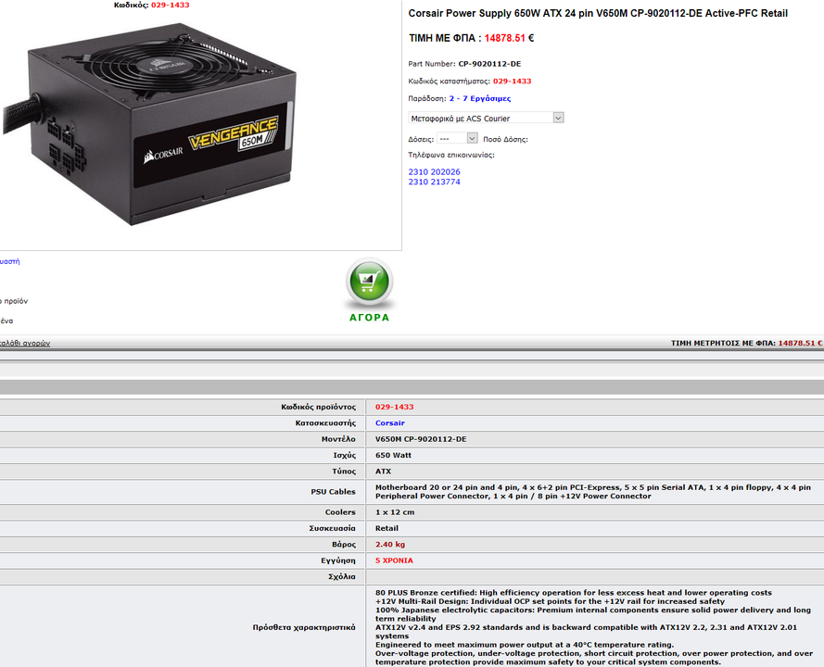Call phone number 2310 213774
The width and height of the screenshot is (824, 667).
coord(434,182)
